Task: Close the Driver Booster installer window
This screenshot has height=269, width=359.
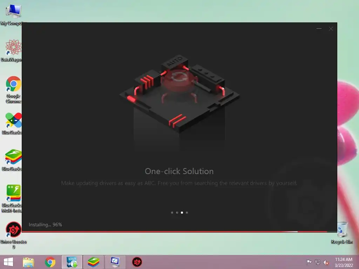Action: pyautogui.click(x=331, y=29)
